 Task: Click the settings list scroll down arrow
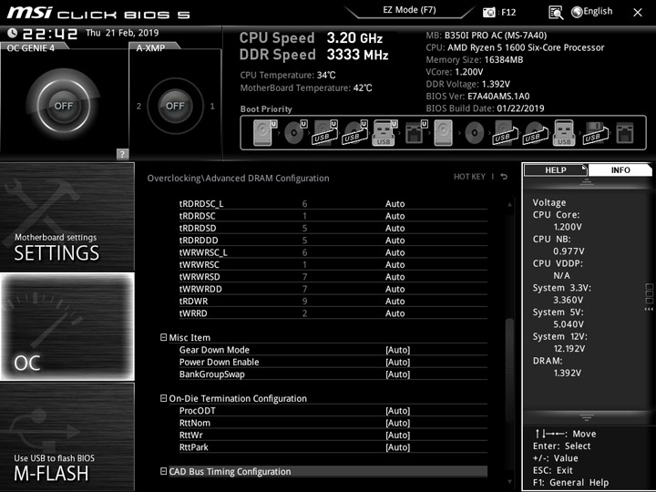[509, 482]
